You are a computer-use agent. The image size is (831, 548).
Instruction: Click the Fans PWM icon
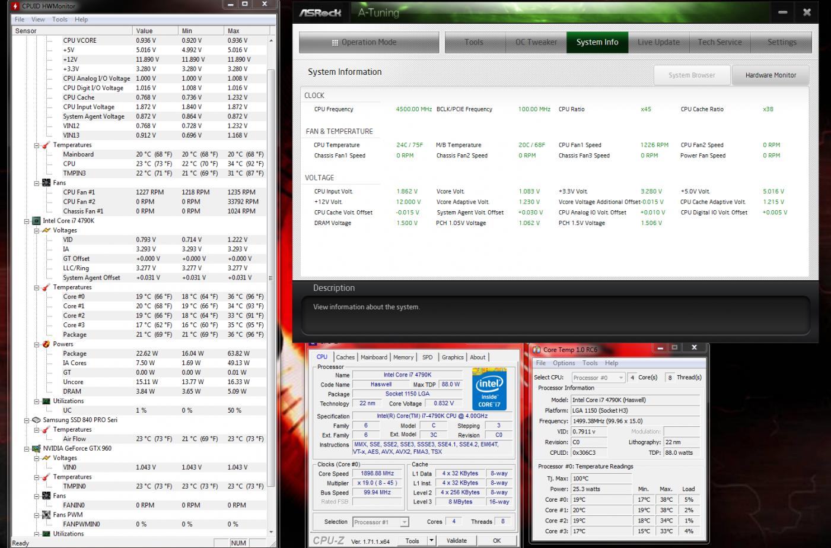(x=46, y=515)
